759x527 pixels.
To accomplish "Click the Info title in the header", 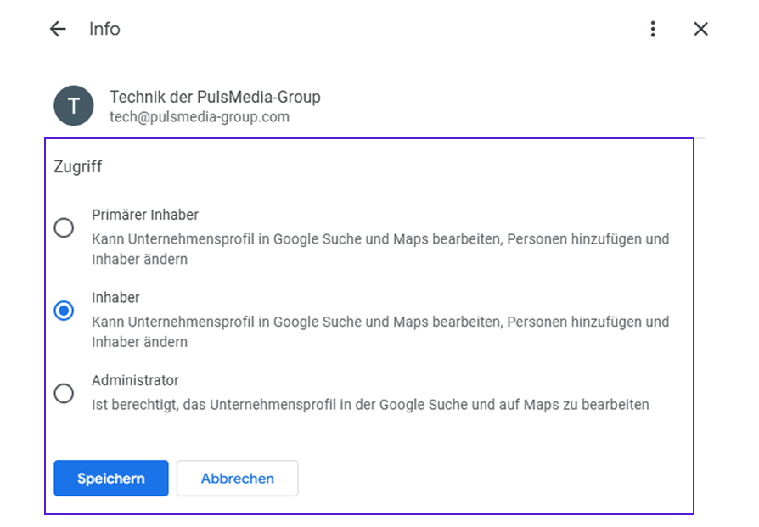I will [104, 29].
